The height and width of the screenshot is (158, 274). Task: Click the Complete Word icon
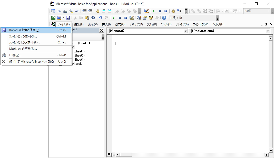(x=77, y=11)
